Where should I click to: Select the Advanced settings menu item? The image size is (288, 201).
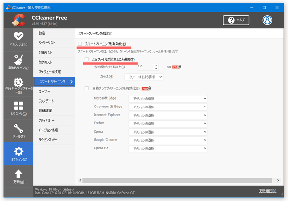tap(54, 111)
